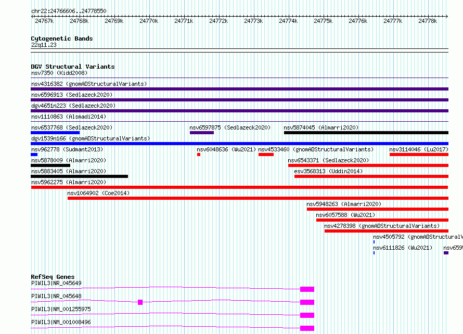Image resolution: width=463 pixels, height=334 pixels.
Task: Click the purple nsv6597875 variant bar
Action: 202,133
